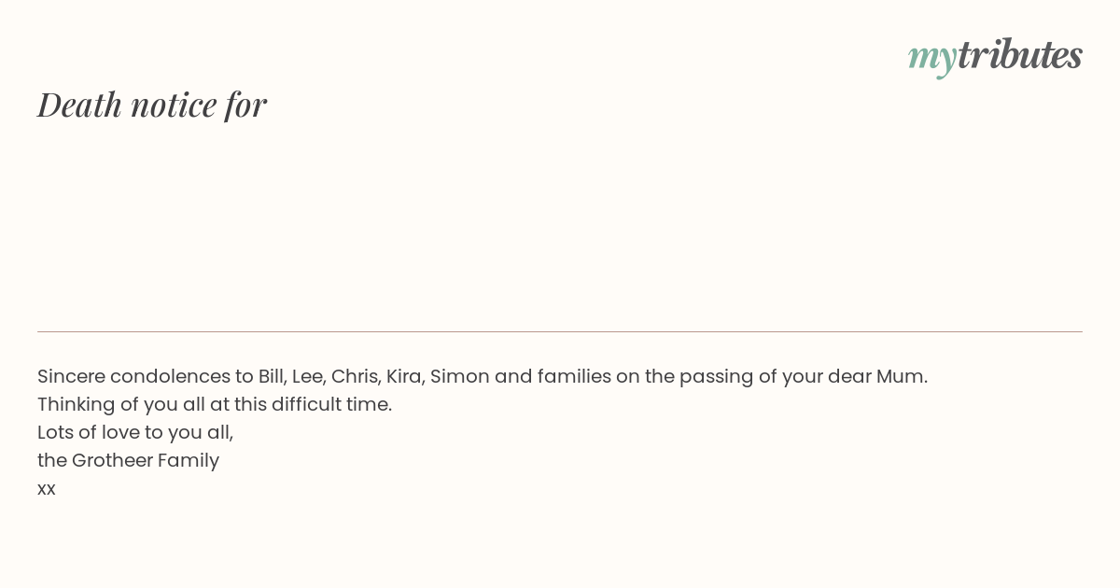Image resolution: width=1120 pixels, height=588 pixels.
Task: Click the name "Bill" in the message
Action: click(x=272, y=377)
